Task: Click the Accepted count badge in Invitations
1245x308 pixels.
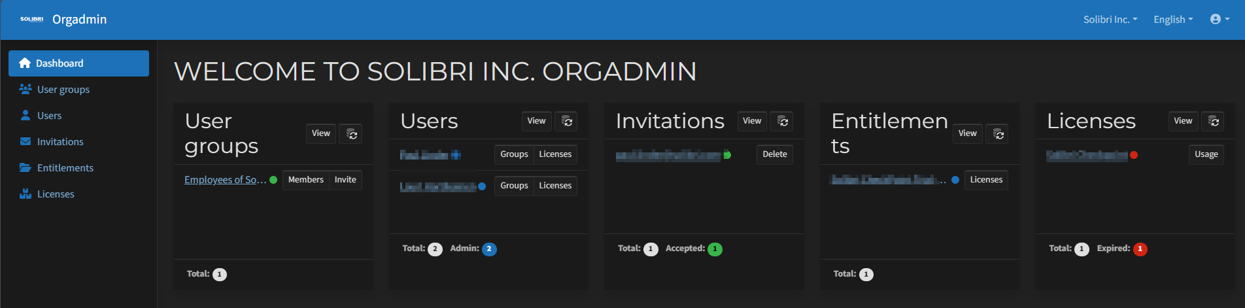Action: pos(715,249)
